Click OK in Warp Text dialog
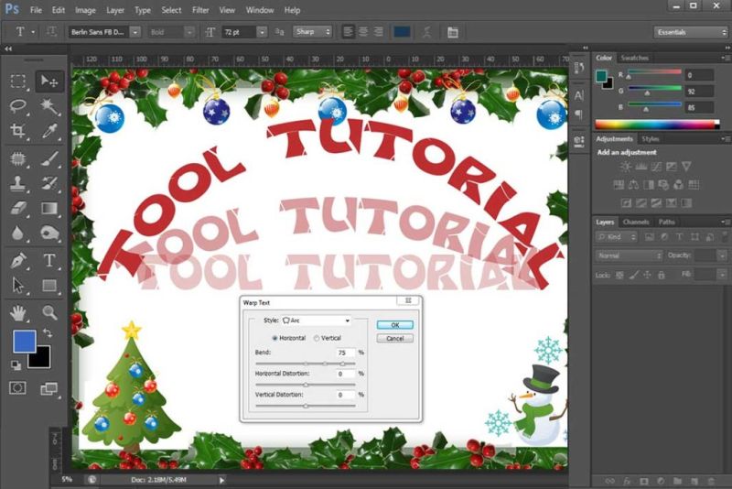This screenshot has height=489, width=732. (395, 324)
